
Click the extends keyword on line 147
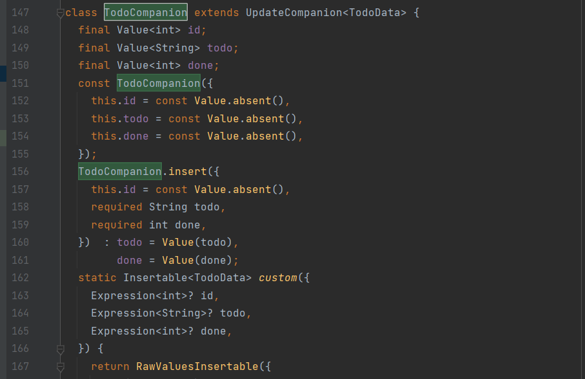click(x=216, y=12)
